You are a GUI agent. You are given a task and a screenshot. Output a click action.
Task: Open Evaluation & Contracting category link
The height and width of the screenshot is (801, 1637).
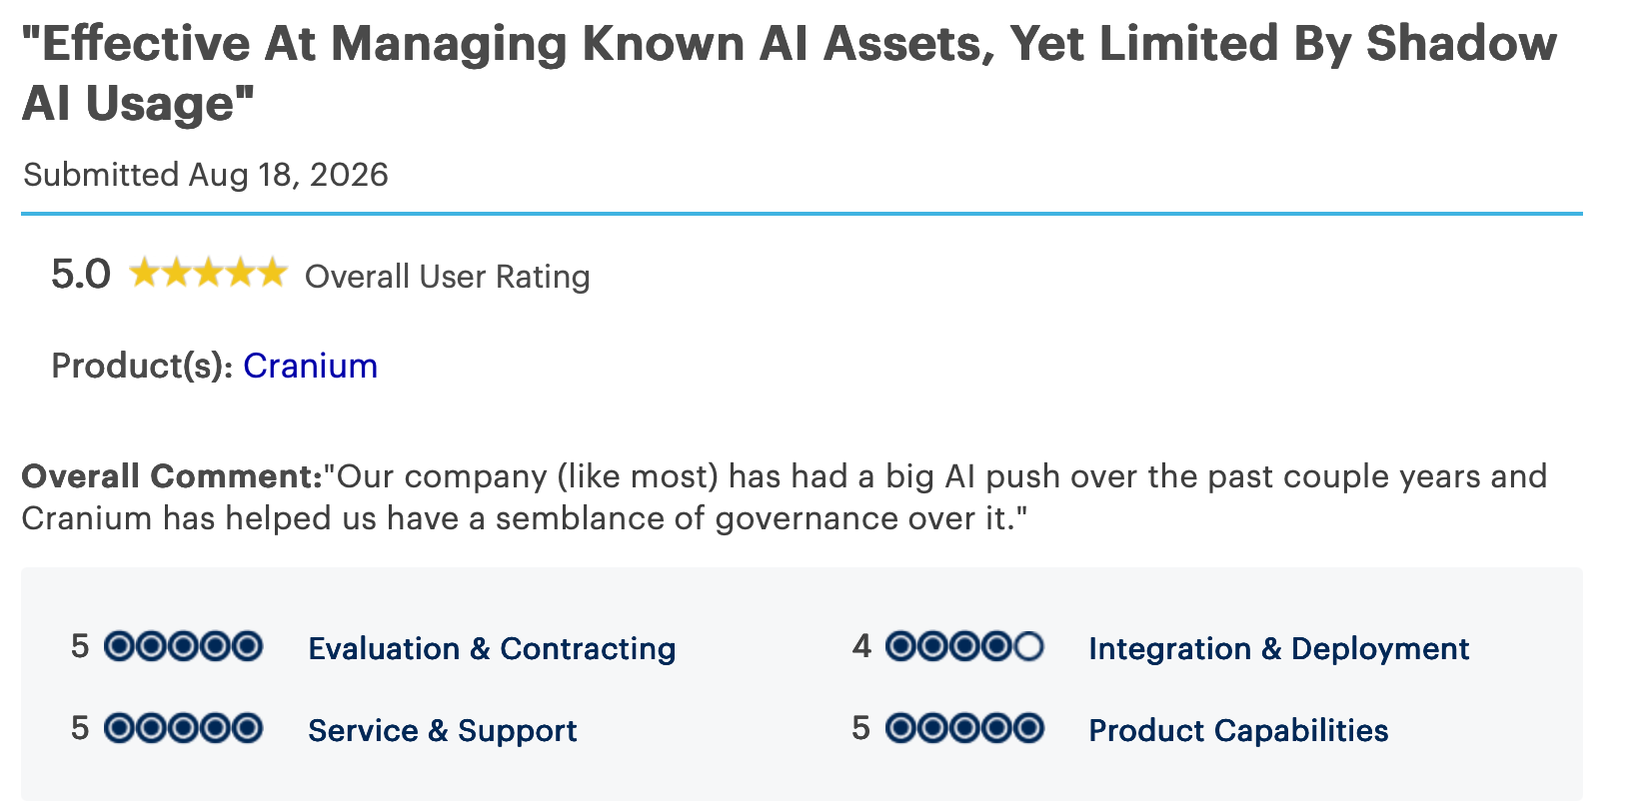coord(492,649)
